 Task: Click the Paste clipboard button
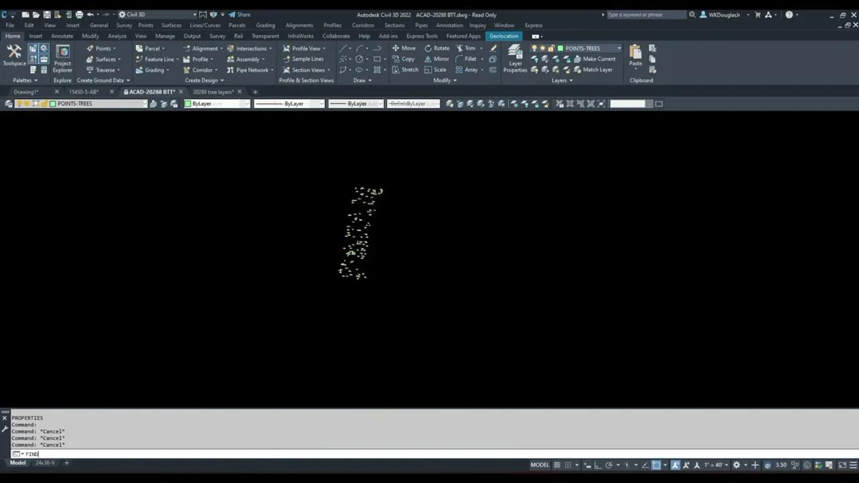[635, 55]
